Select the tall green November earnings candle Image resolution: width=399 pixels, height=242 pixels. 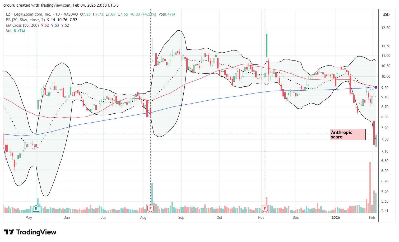[x=267, y=45]
